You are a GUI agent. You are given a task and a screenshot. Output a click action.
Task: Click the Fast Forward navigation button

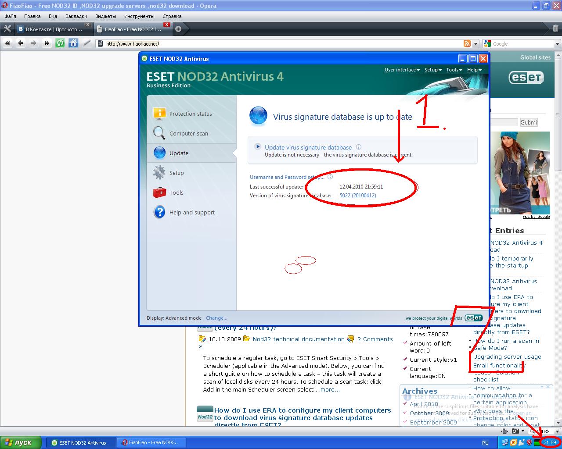click(47, 43)
